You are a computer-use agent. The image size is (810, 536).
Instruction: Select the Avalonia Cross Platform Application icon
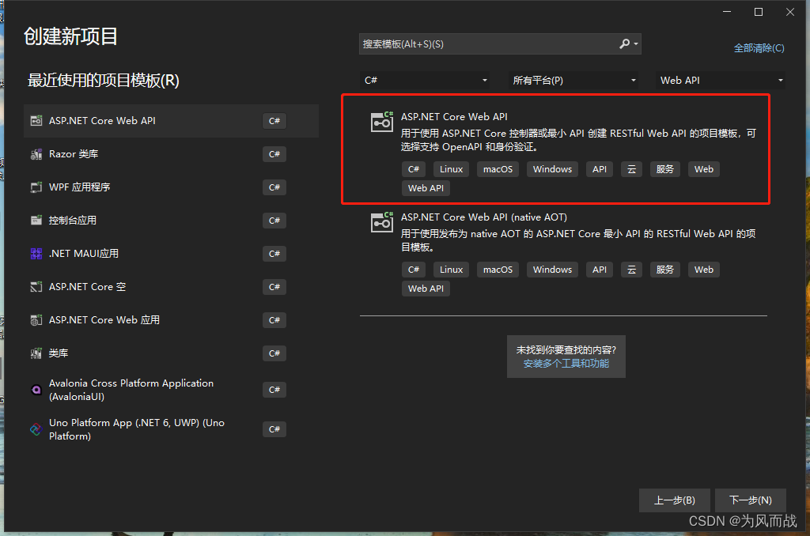click(x=36, y=389)
